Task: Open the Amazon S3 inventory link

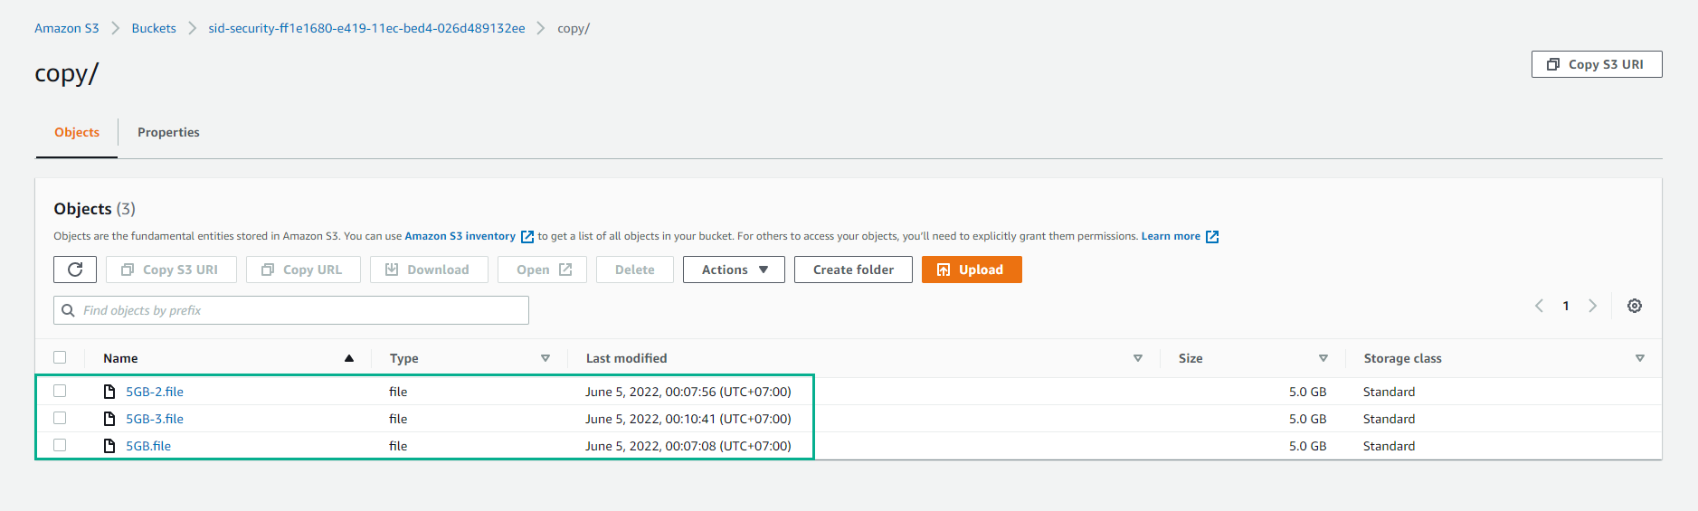Action: [x=460, y=236]
